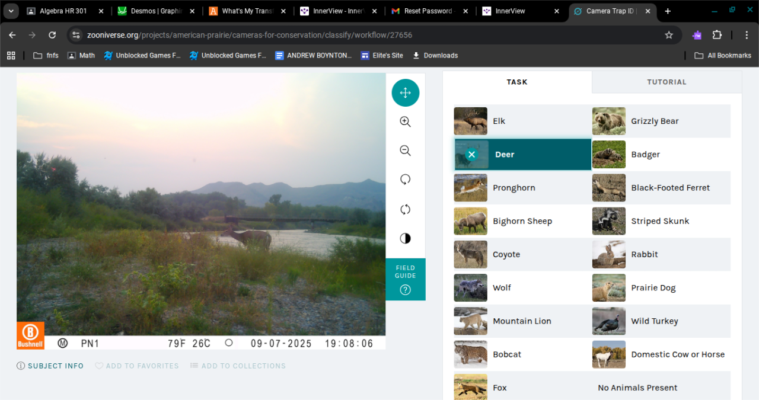This screenshot has width=759, height=400.
Task: Open the Math bookmark
Action: (x=81, y=55)
